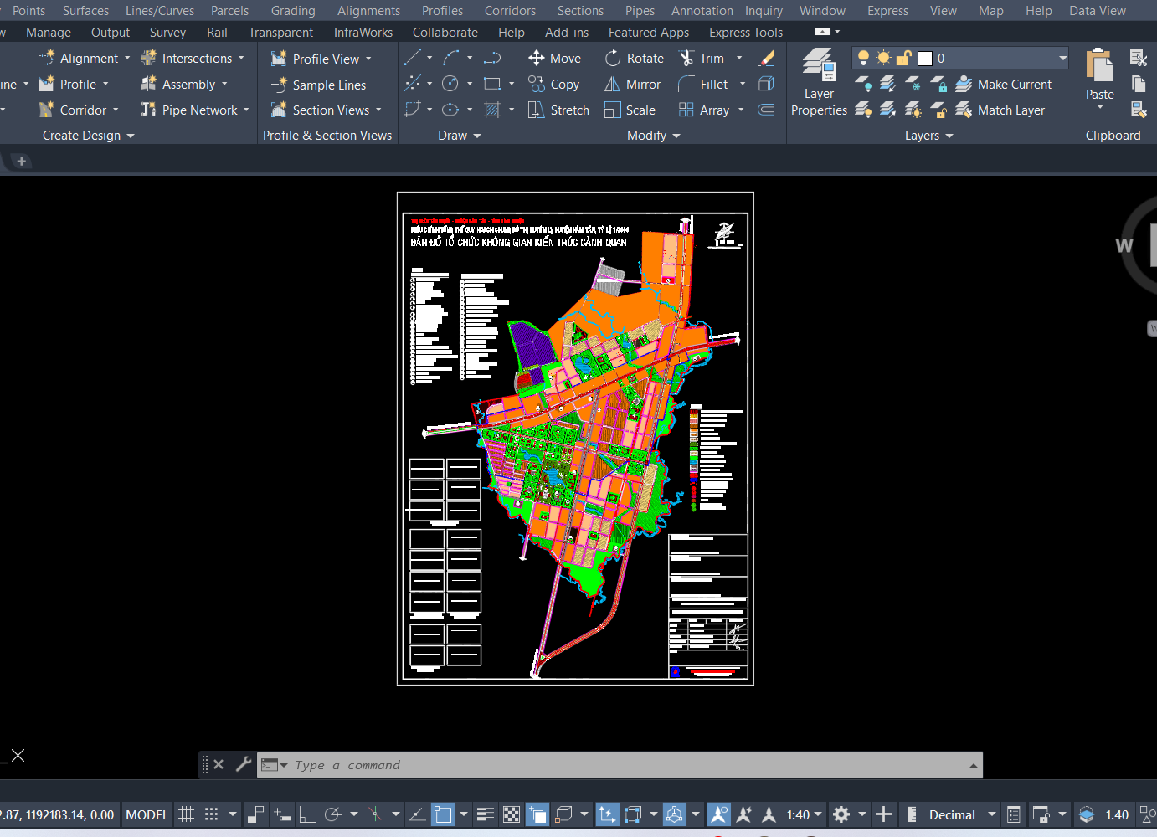Open the Trim dropdown arrow
This screenshot has width=1157, height=837.
pyautogui.click(x=739, y=58)
